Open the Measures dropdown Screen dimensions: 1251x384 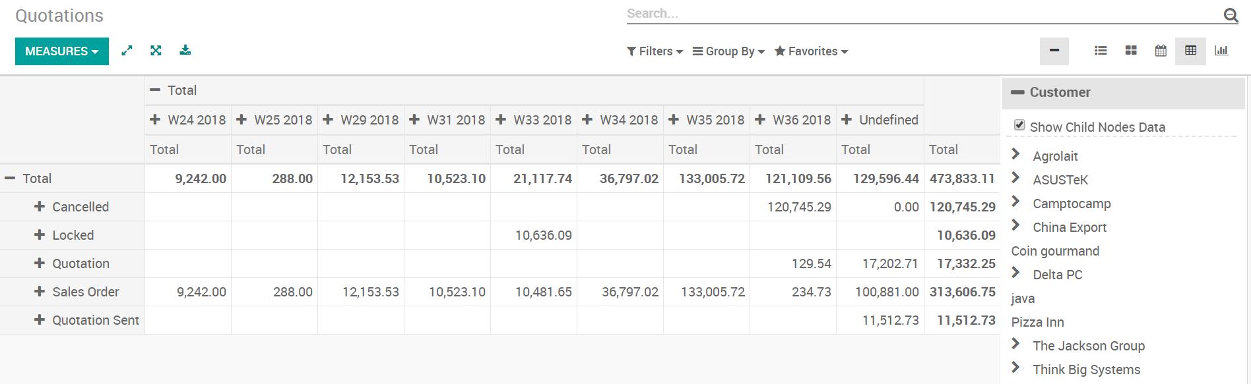(61, 51)
